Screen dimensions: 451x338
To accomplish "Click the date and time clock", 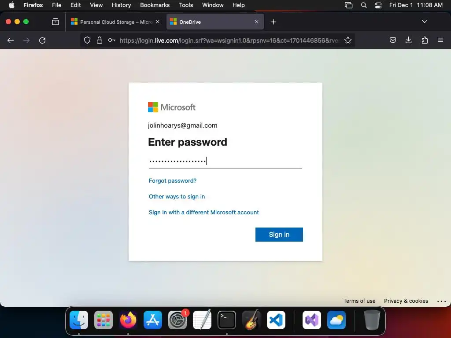I will (416, 5).
